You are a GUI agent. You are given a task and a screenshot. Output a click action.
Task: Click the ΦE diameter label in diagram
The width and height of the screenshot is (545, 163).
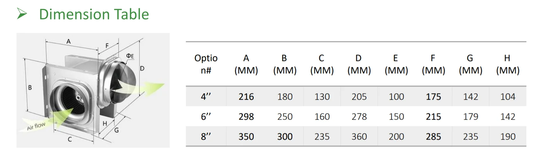pyautogui.click(x=130, y=56)
